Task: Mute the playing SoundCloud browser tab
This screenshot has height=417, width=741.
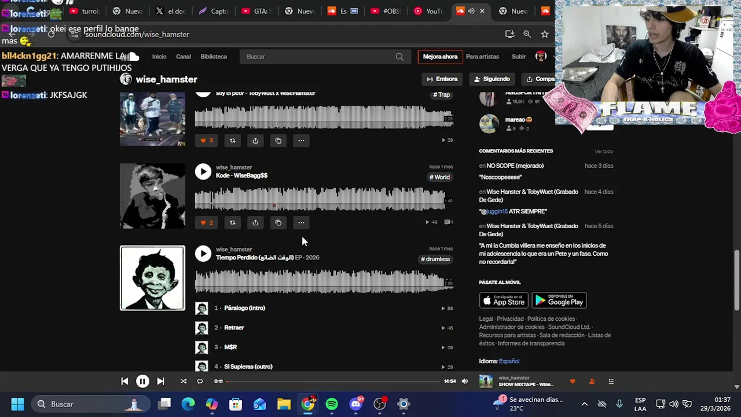Action: (x=471, y=11)
